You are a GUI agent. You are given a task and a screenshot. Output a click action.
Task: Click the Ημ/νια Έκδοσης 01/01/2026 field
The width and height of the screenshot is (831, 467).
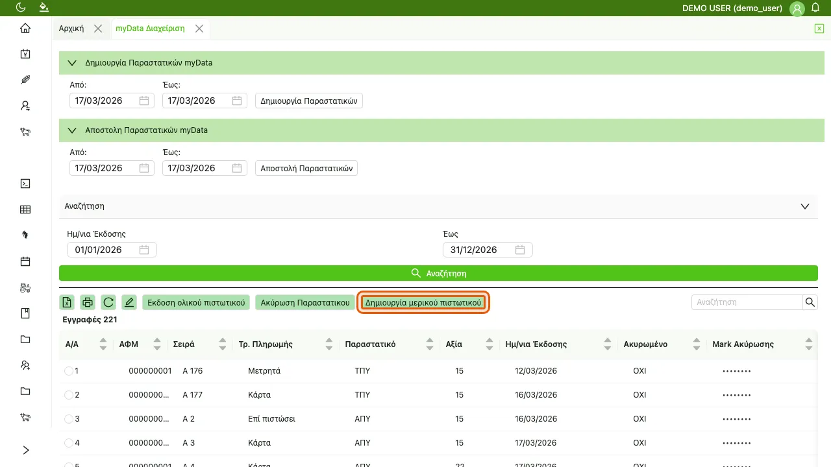pyautogui.click(x=112, y=250)
